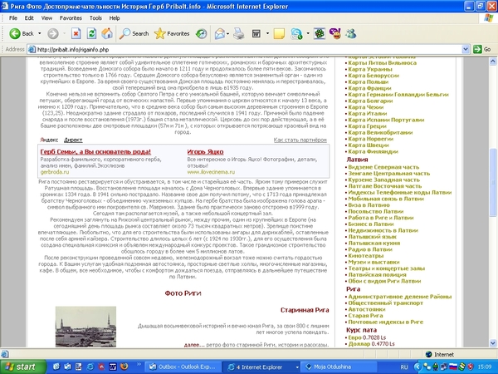The image size is (498, 374).
Task: Click the Skype toolbar icon
Action: [x=296, y=33]
